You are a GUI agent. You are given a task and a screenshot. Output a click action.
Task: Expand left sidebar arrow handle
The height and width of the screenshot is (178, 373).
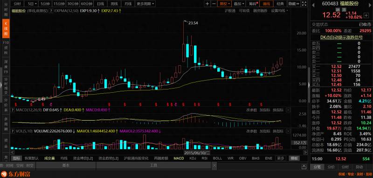1,85
